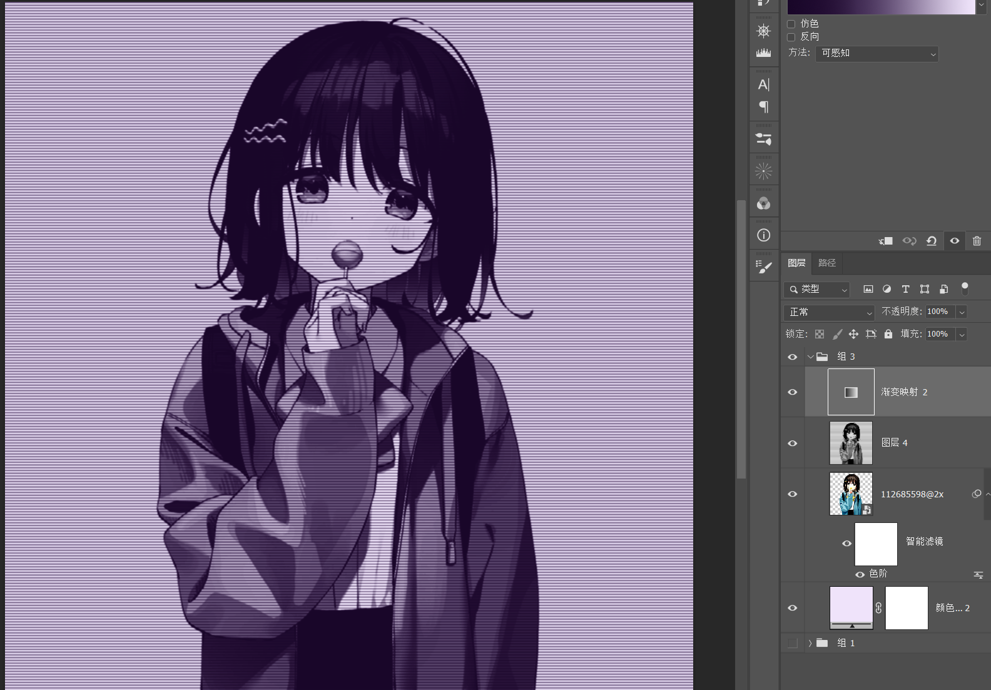The height and width of the screenshot is (690, 991).
Task: Enable the 仿色 checkbox
Action: click(791, 24)
